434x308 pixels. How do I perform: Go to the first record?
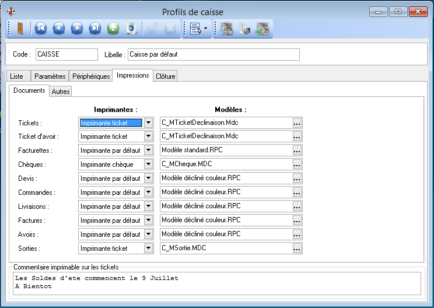point(40,28)
